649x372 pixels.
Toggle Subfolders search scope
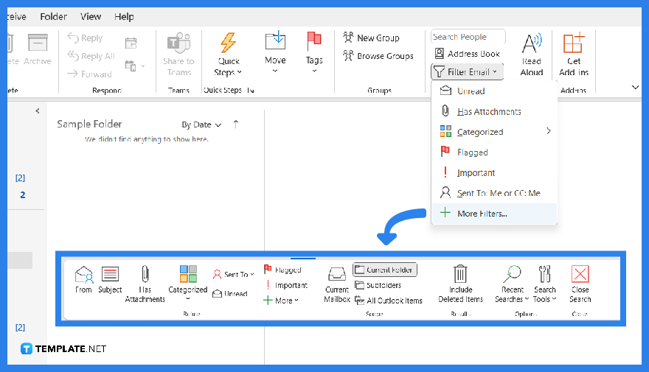(x=378, y=285)
